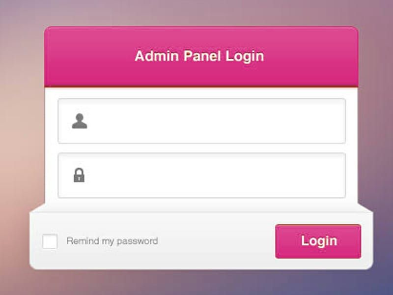Viewport: 393px width, 295px height.
Task: Click the Admin Panel Login title text
Action: [x=199, y=56]
